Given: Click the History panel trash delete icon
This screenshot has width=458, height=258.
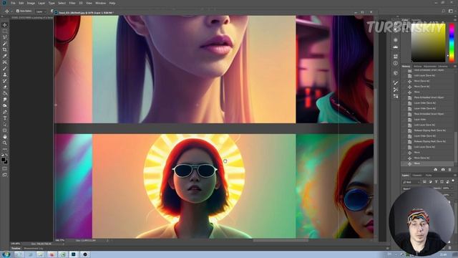Looking at the screenshot, I should 450,170.
